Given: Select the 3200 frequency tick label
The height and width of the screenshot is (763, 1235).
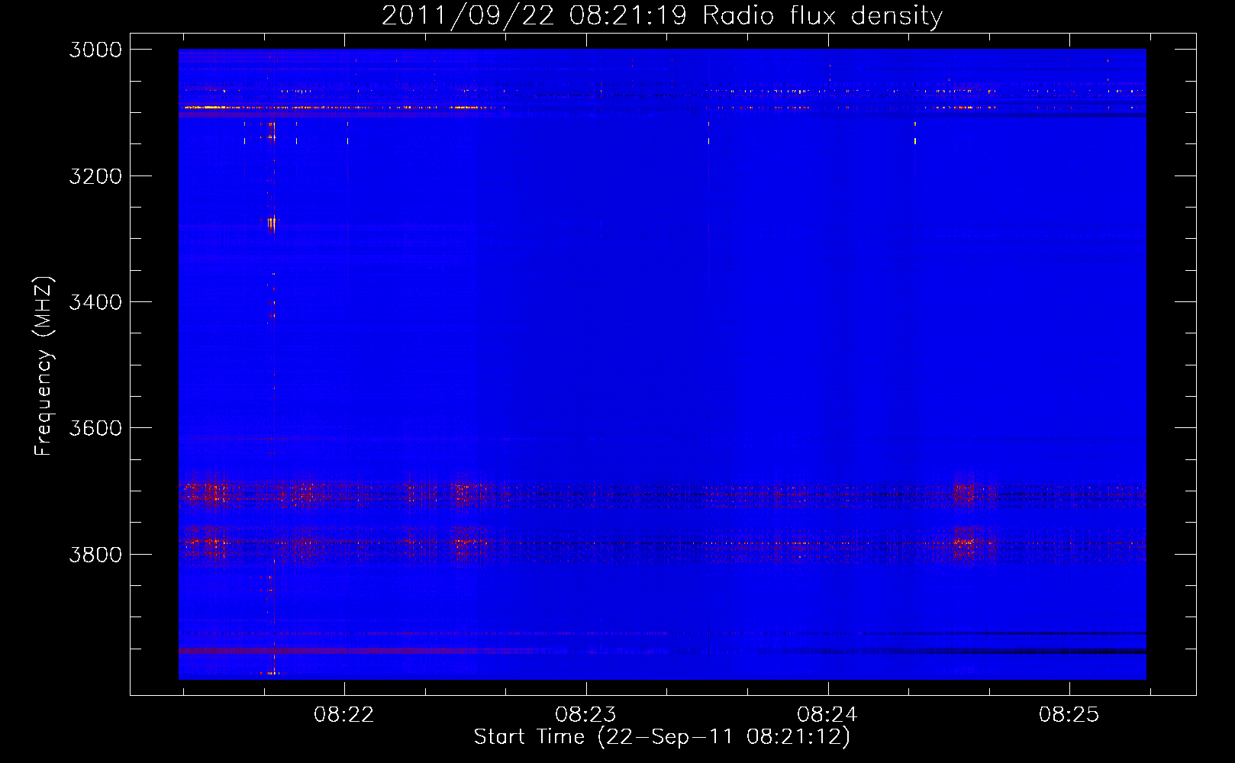Looking at the screenshot, I should pyautogui.click(x=95, y=176).
